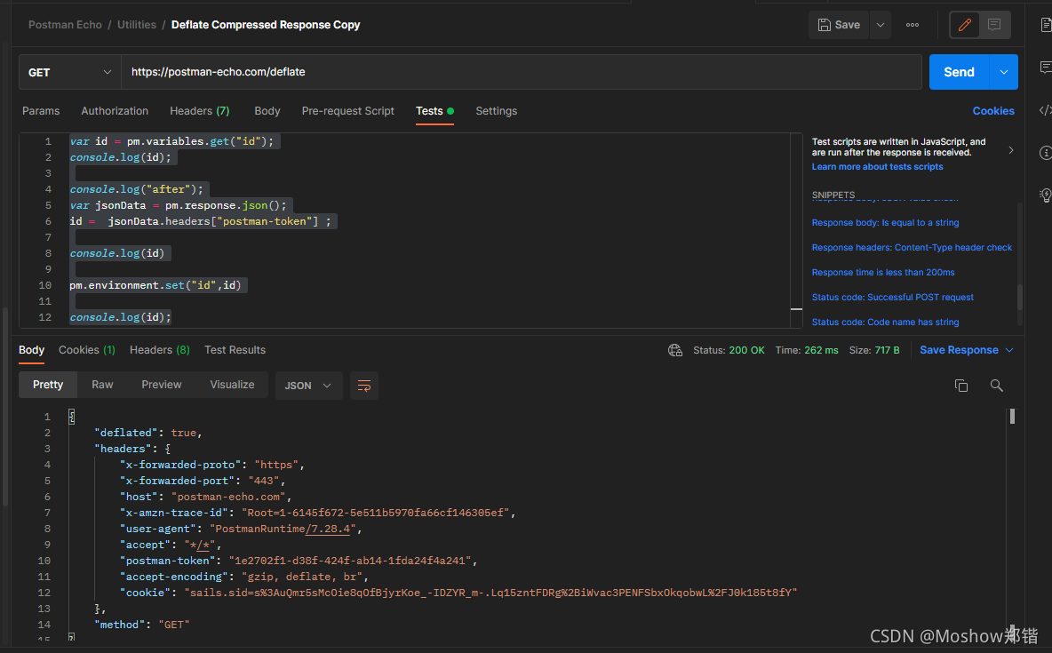The image size is (1052, 653).
Task: Insert snippet Response body: Is equal to a string
Action: tap(885, 222)
